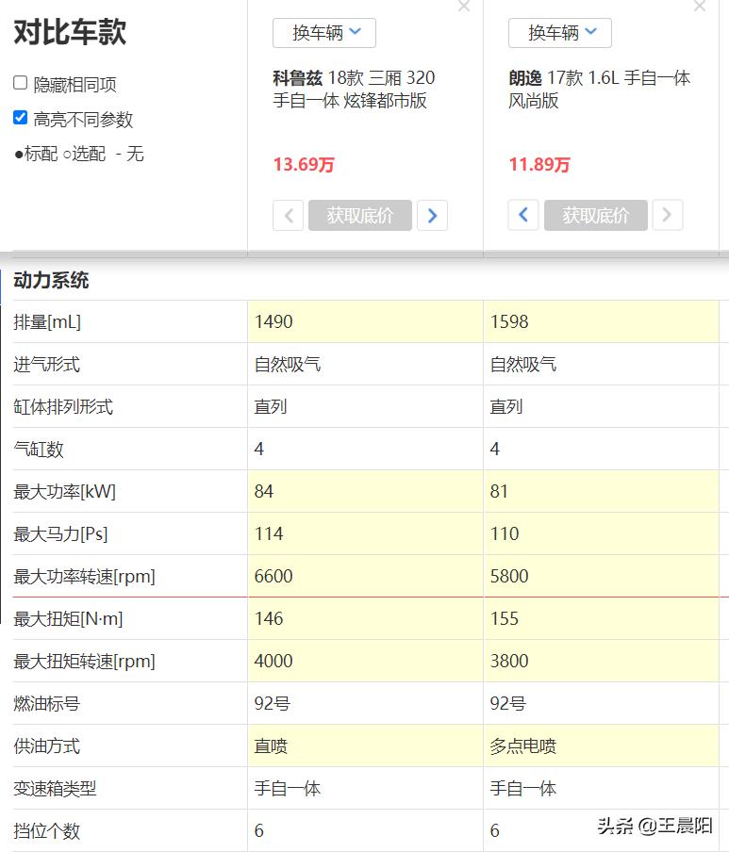Click the 最大功率[kW] row label
This screenshot has width=729, height=852.
point(65,491)
